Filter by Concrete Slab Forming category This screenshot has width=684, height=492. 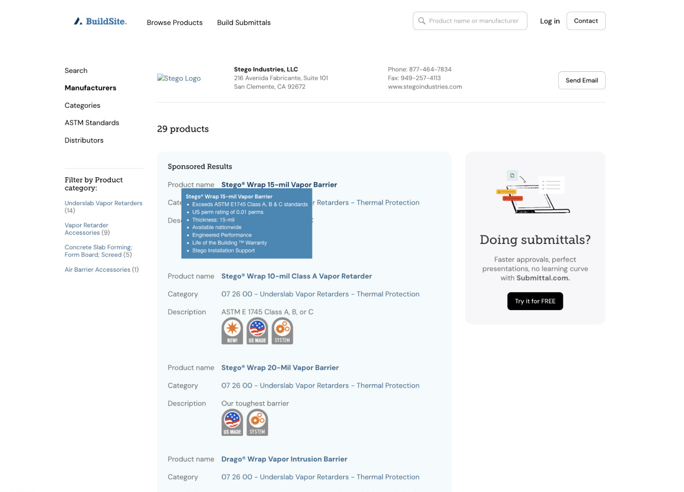click(98, 251)
